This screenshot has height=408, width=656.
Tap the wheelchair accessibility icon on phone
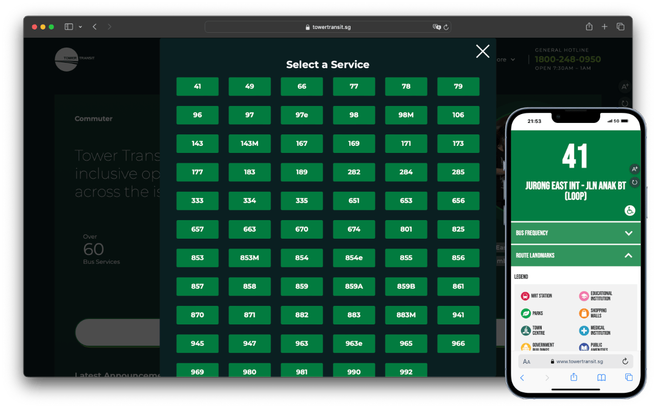pos(630,210)
